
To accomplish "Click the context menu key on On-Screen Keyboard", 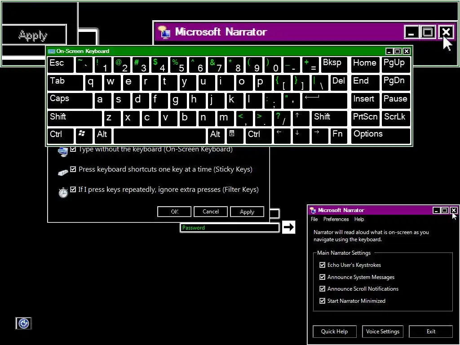I will click(x=235, y=136).
